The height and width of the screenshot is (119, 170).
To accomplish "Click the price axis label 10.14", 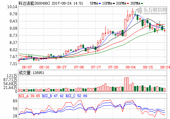I will [12, 7].
